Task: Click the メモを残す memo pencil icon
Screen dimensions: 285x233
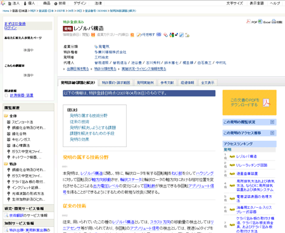Action: pyautogui.click(x=139, y=35)
